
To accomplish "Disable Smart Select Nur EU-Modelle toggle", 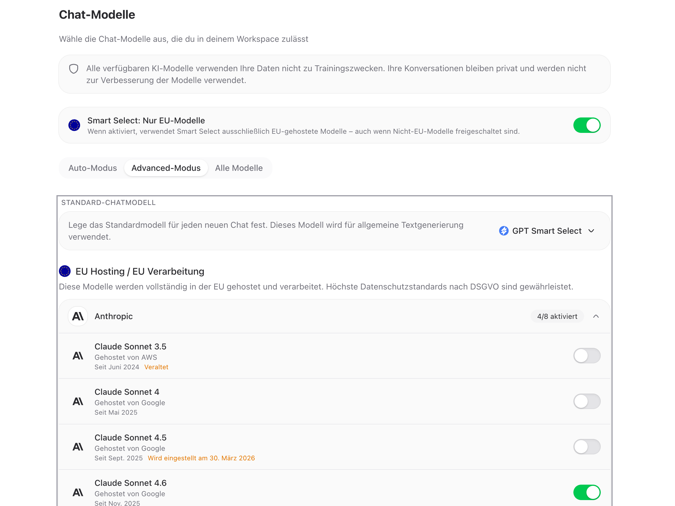I will 586,125.
